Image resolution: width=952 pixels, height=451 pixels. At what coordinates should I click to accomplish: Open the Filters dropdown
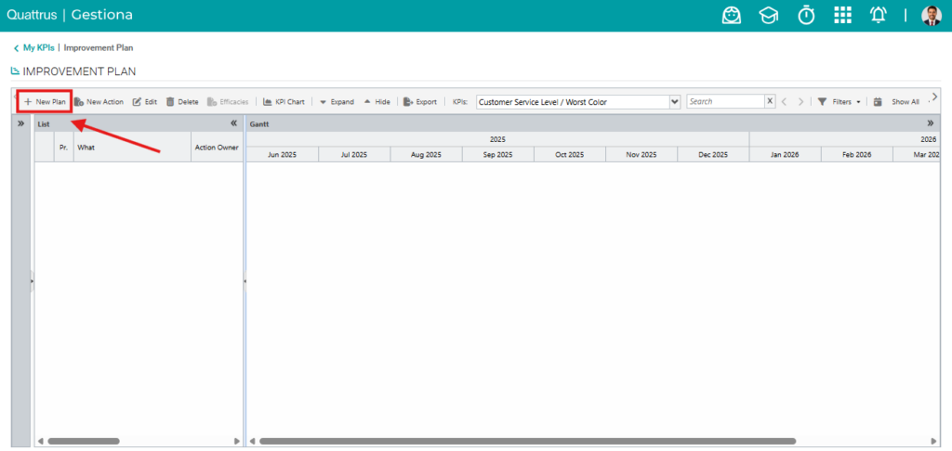(840, 102)
